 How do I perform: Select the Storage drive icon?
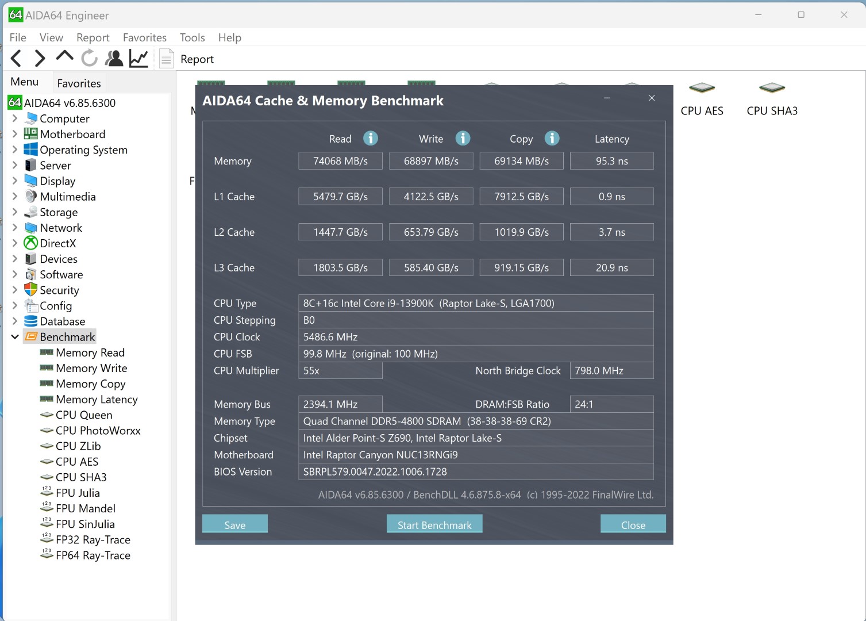click(31, 212)
